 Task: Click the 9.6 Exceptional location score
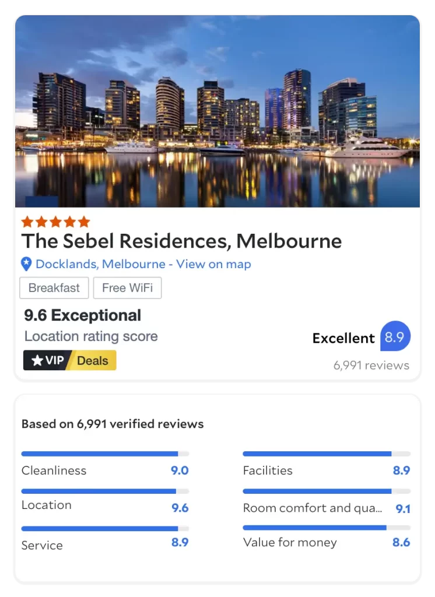[82, 315]
